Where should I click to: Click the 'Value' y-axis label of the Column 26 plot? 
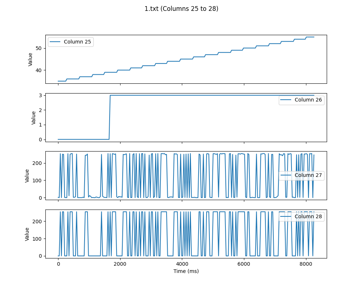pos(33,117)
